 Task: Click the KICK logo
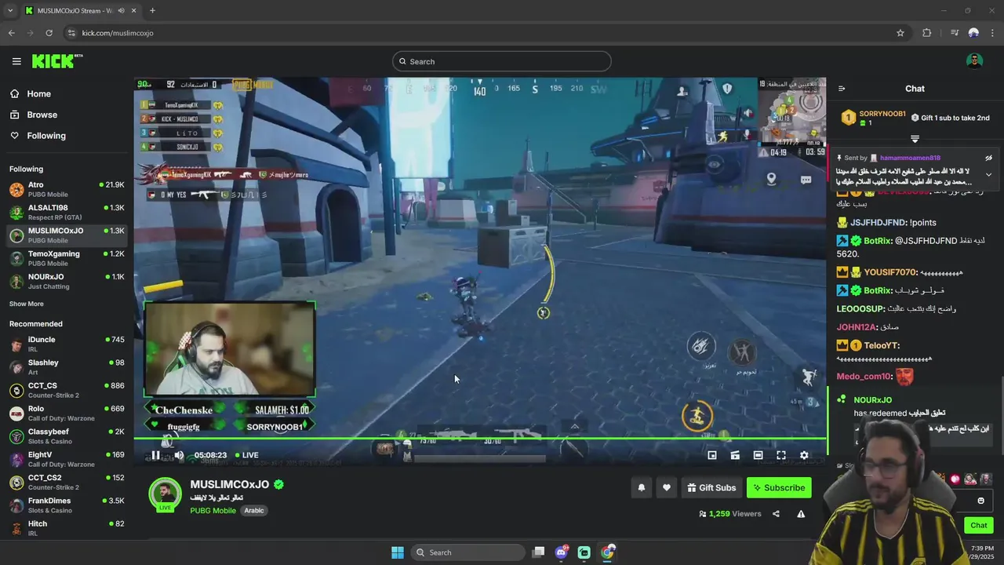pos(56,61)
